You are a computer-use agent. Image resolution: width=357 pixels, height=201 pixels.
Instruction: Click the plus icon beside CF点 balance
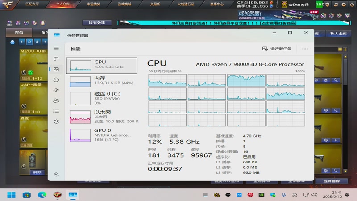point(277,2)
